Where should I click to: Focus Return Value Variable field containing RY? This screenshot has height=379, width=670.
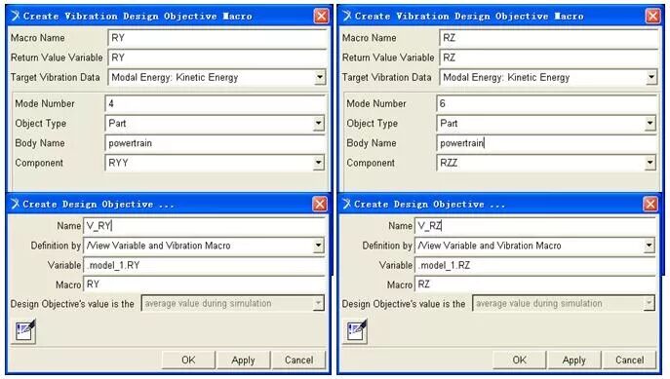[x=217, y=57]
